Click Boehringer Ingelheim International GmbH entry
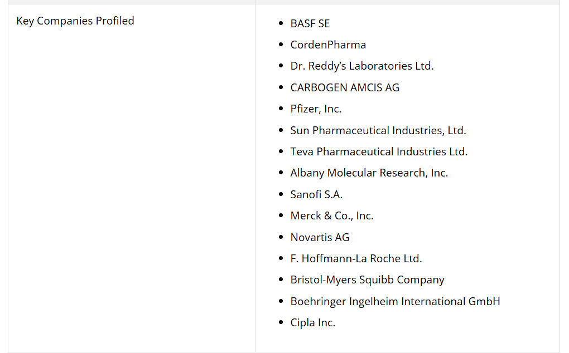The height and width of the screenshot is (353, 569). pos(395,301)
